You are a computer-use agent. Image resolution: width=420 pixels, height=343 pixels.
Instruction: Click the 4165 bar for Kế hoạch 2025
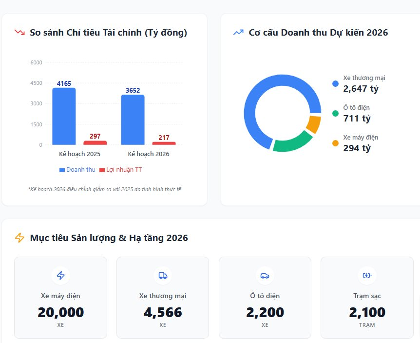click(63, 116)
